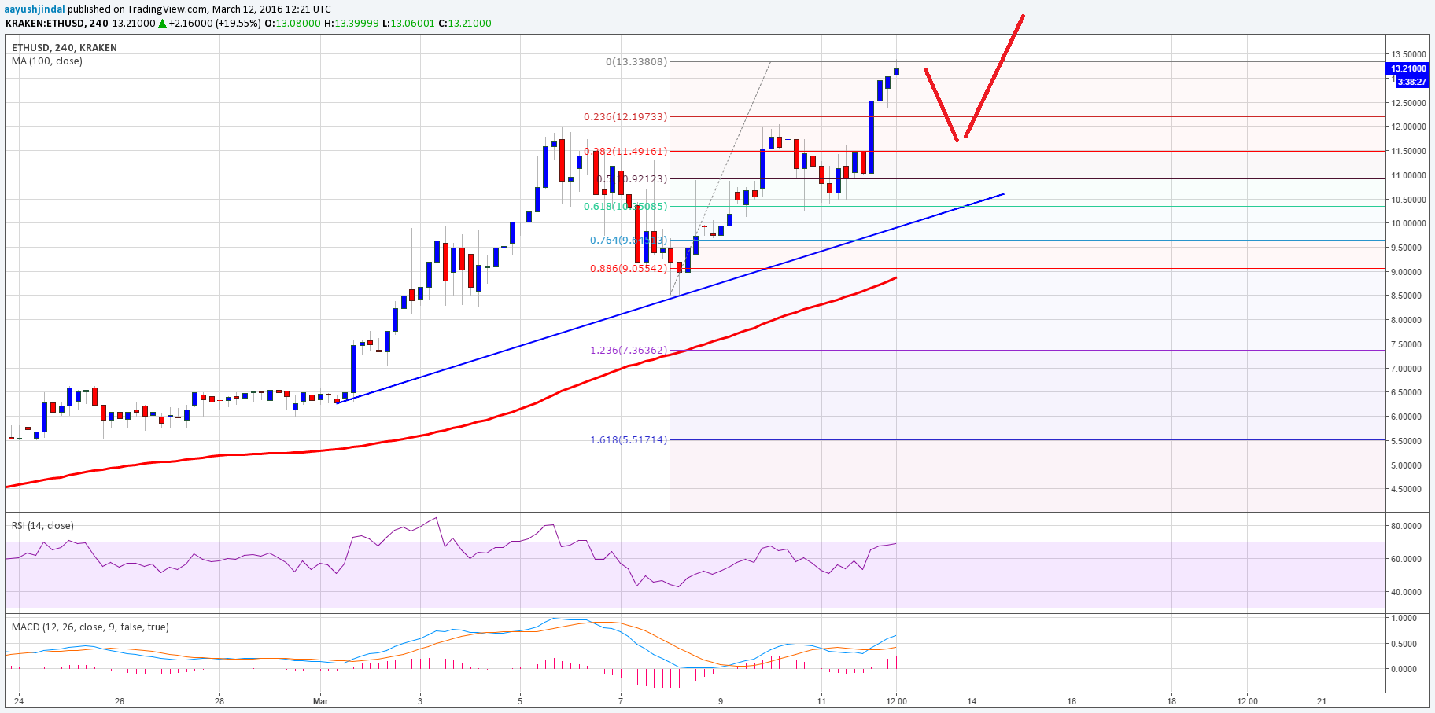Image resolution: width=1435 pixels, height=713 pixels.
Task: Select the 0.236 (12.19733) Fibonacci level label
Action: point(625,117)
